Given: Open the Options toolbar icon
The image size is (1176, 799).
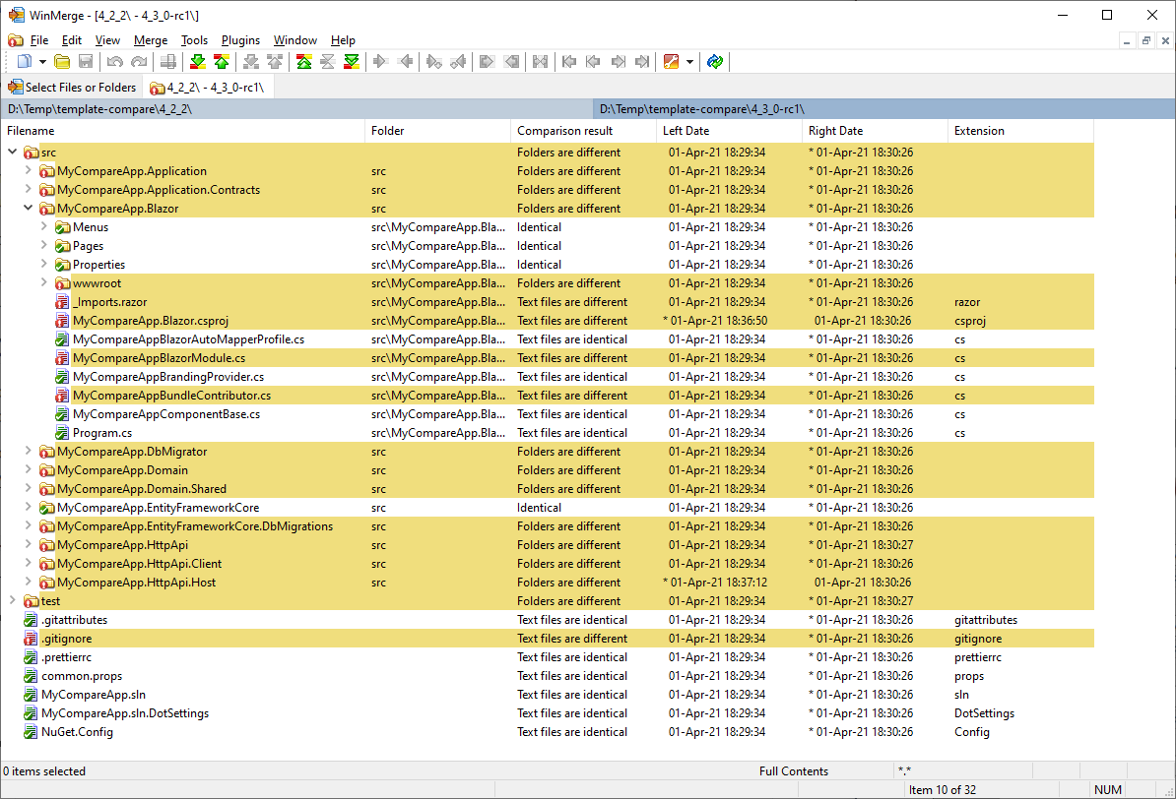Looking at the screenshot, I should point(672,62).
